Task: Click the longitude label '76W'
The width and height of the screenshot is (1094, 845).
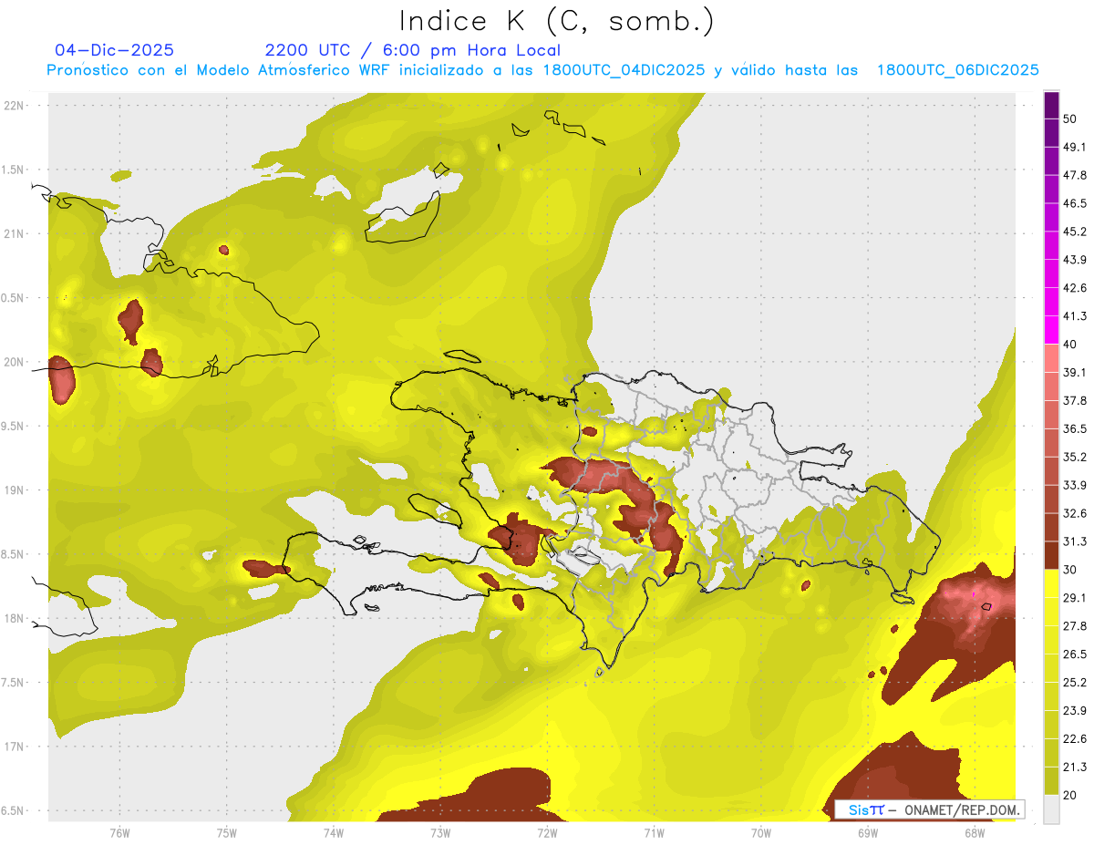Action: pyautogui.click(x=119, y=833)
